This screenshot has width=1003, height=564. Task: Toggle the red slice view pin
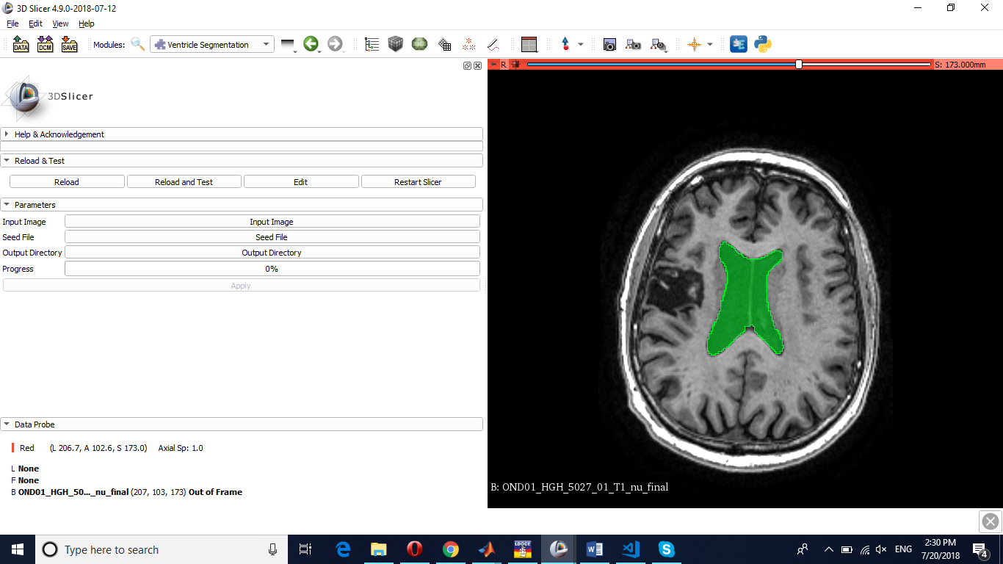pos(494,65)
